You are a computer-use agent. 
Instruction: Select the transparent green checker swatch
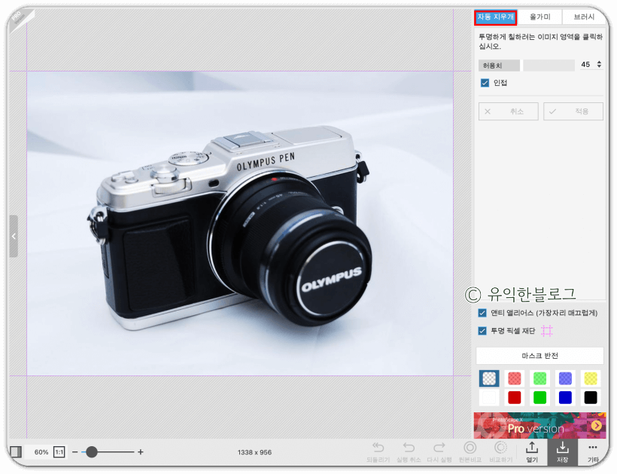click(540, 378)
